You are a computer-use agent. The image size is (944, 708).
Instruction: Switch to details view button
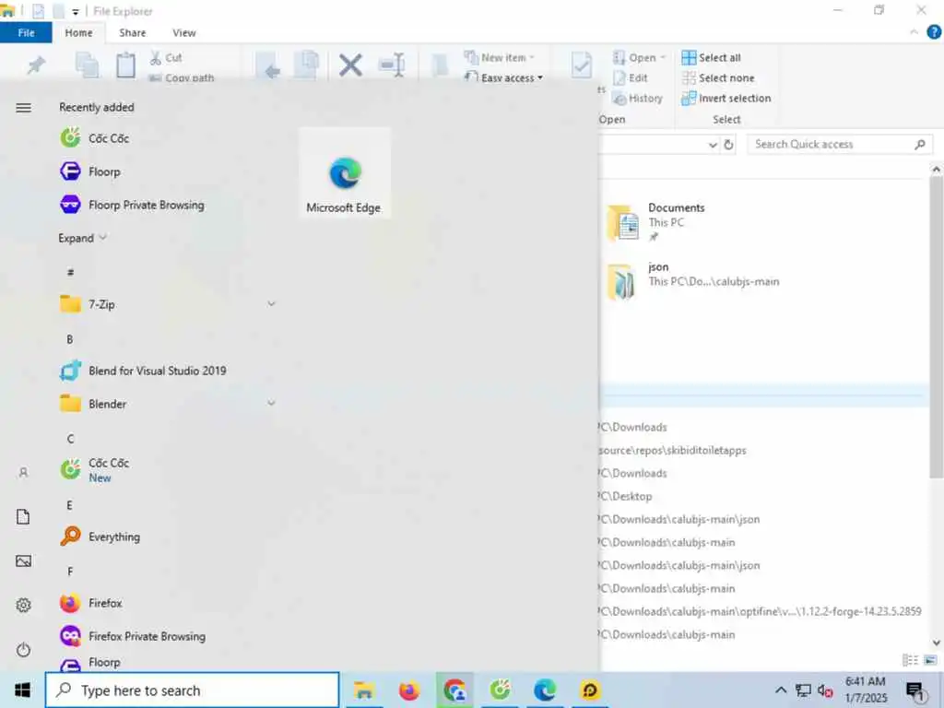910,660
